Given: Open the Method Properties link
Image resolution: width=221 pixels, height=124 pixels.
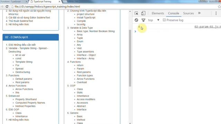Looking at the screenshot, I should [x=25, y=106].
